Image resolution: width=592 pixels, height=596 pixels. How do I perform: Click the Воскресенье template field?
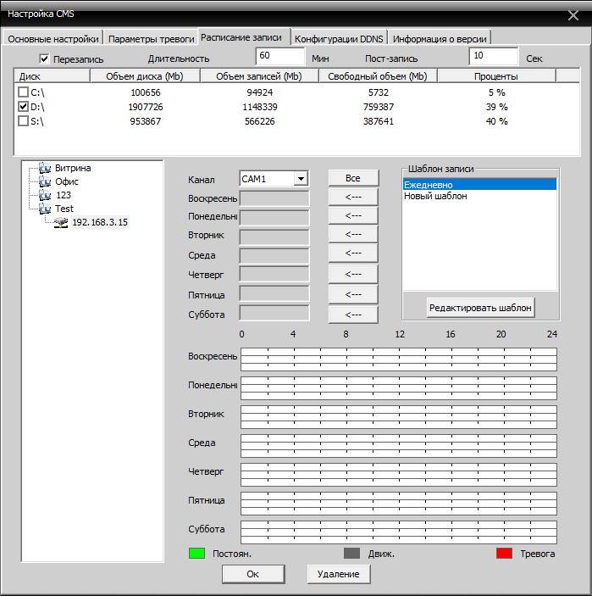pyautogui.click(x=274, y=198)
